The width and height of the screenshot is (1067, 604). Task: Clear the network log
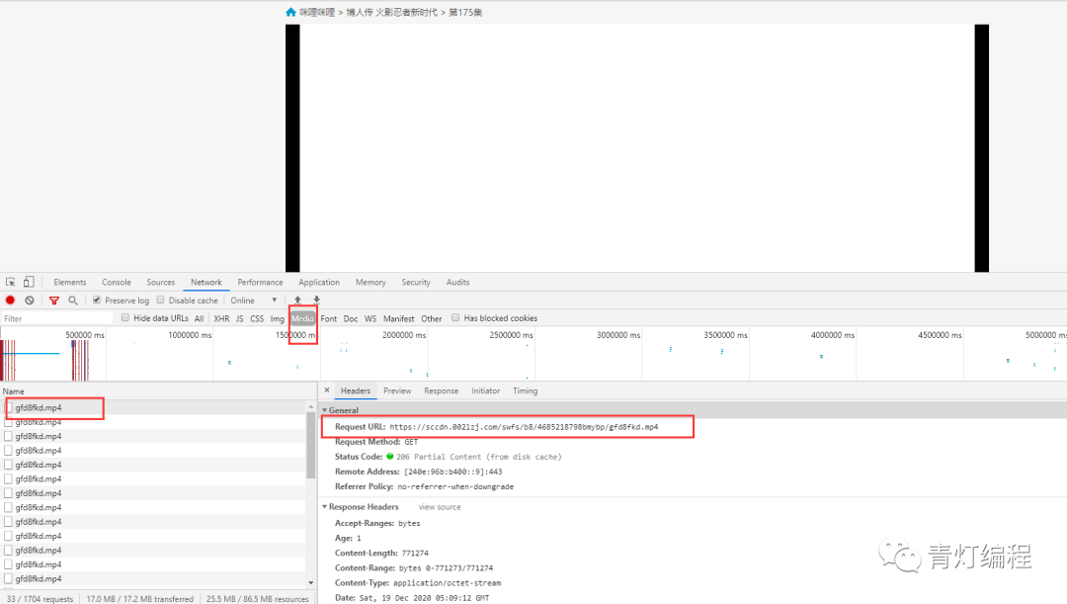pos(30,301)
